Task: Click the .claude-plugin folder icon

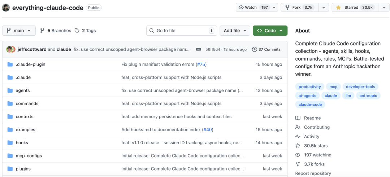Action: [x=10, y=65]
